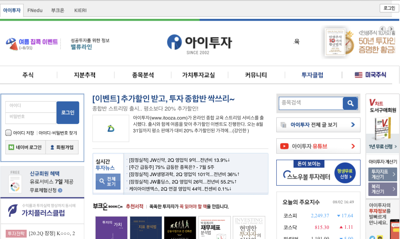Open the 밸류라인 link in header
The width and height of the screenshot is (400, 239).
[81, 47]
